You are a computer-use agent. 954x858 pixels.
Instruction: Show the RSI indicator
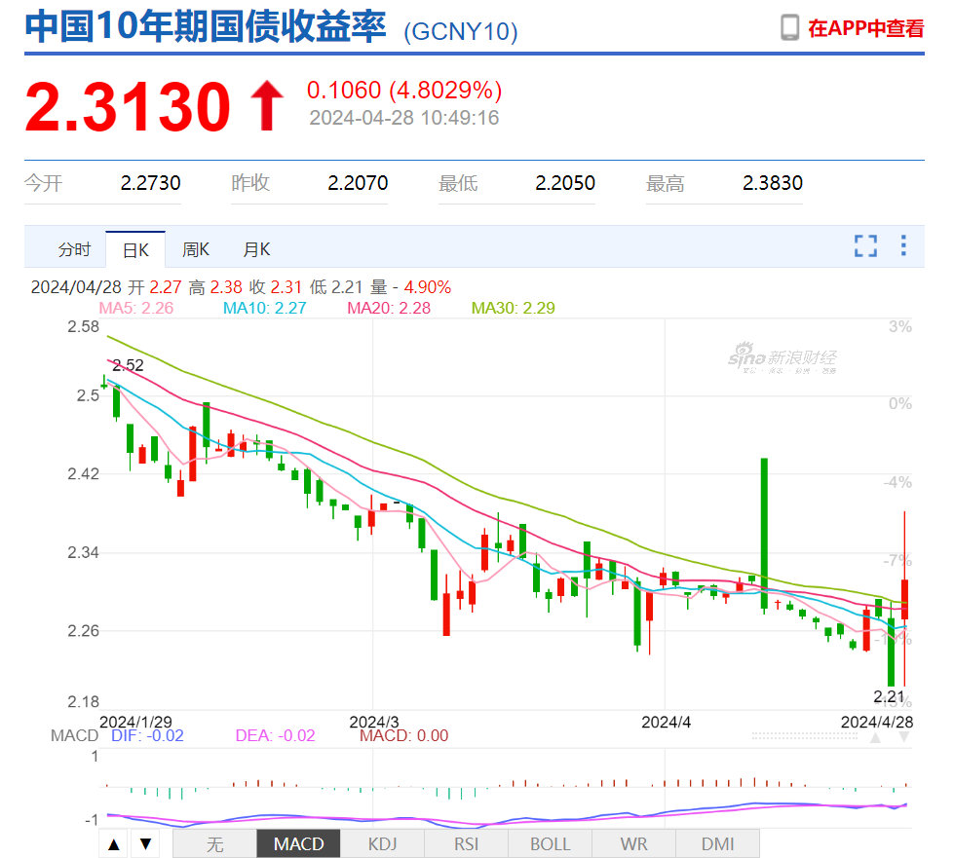point(466,844)
